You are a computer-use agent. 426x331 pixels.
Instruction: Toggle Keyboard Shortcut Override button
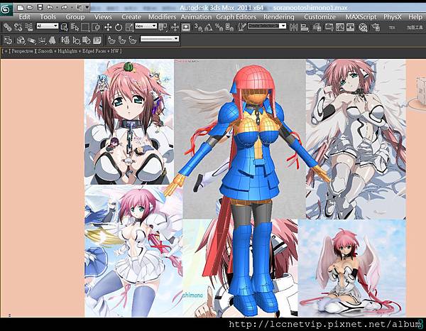point(186,27)
